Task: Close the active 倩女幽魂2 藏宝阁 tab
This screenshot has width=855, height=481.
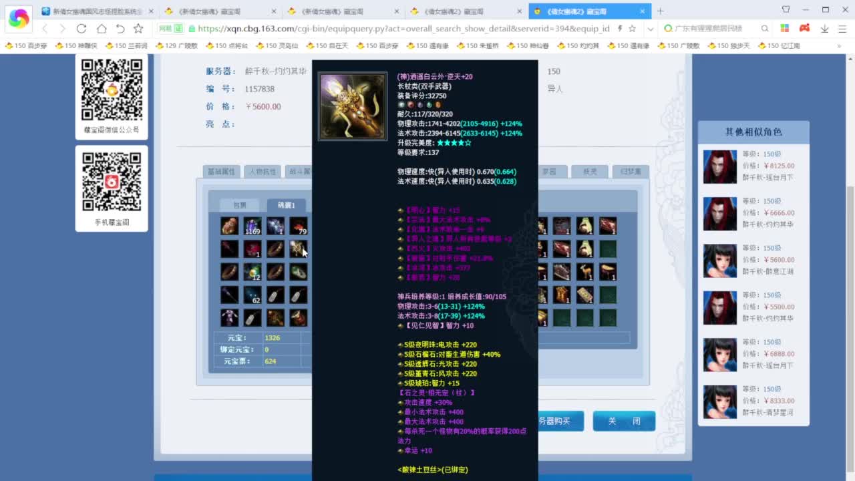Action: pos(643,11)
